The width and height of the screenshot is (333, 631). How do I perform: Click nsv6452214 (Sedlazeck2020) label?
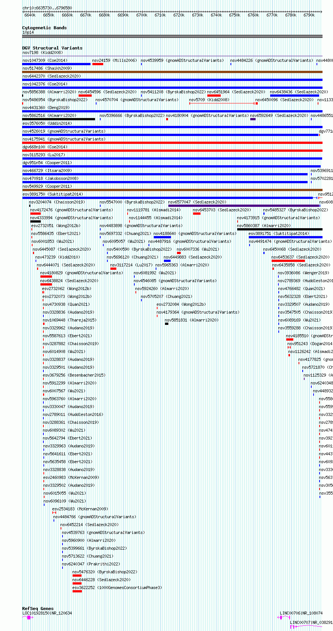click(x=90, y=525)
